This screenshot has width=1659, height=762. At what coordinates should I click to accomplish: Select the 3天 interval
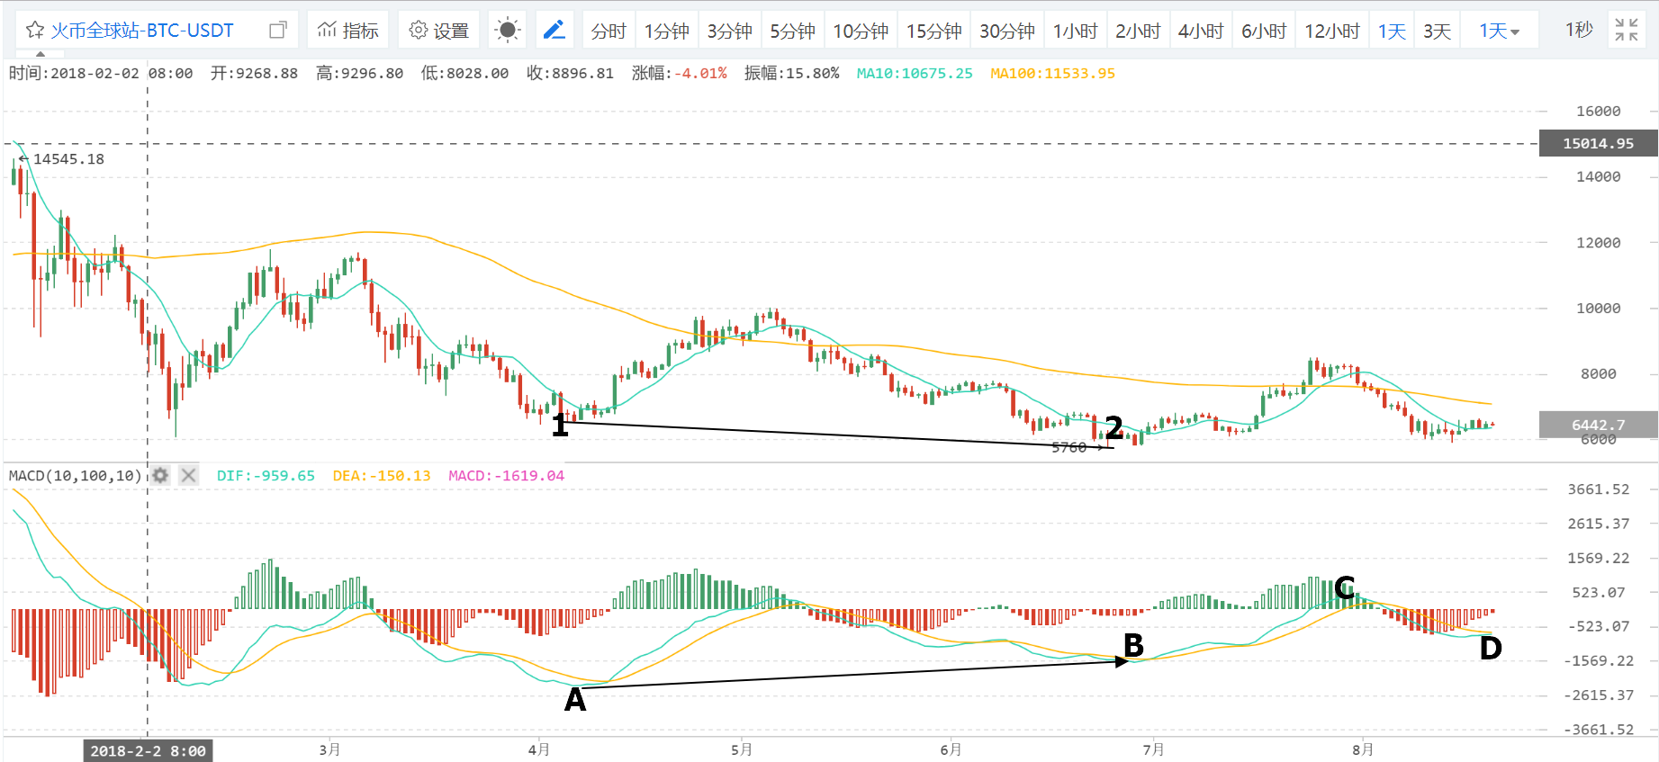(1438, 31)
